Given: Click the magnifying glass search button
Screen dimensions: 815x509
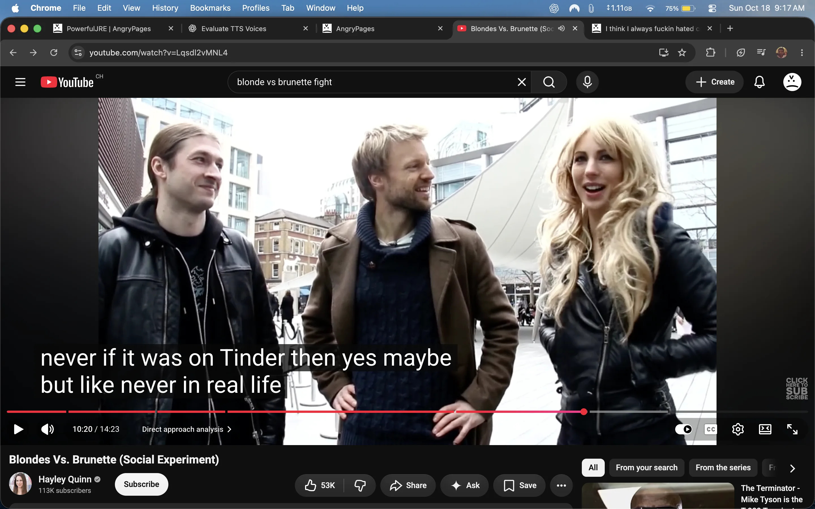Looking at the screenshot, I should click(x=549, y=82).
